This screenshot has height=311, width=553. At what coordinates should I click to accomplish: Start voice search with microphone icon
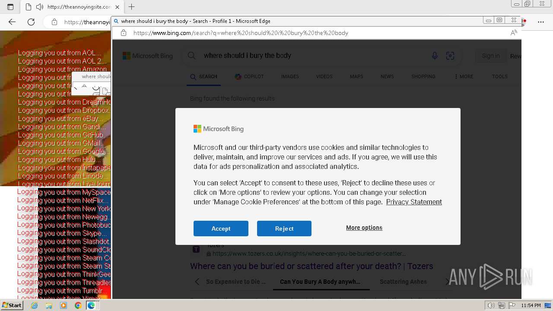(x=435, y=56)
